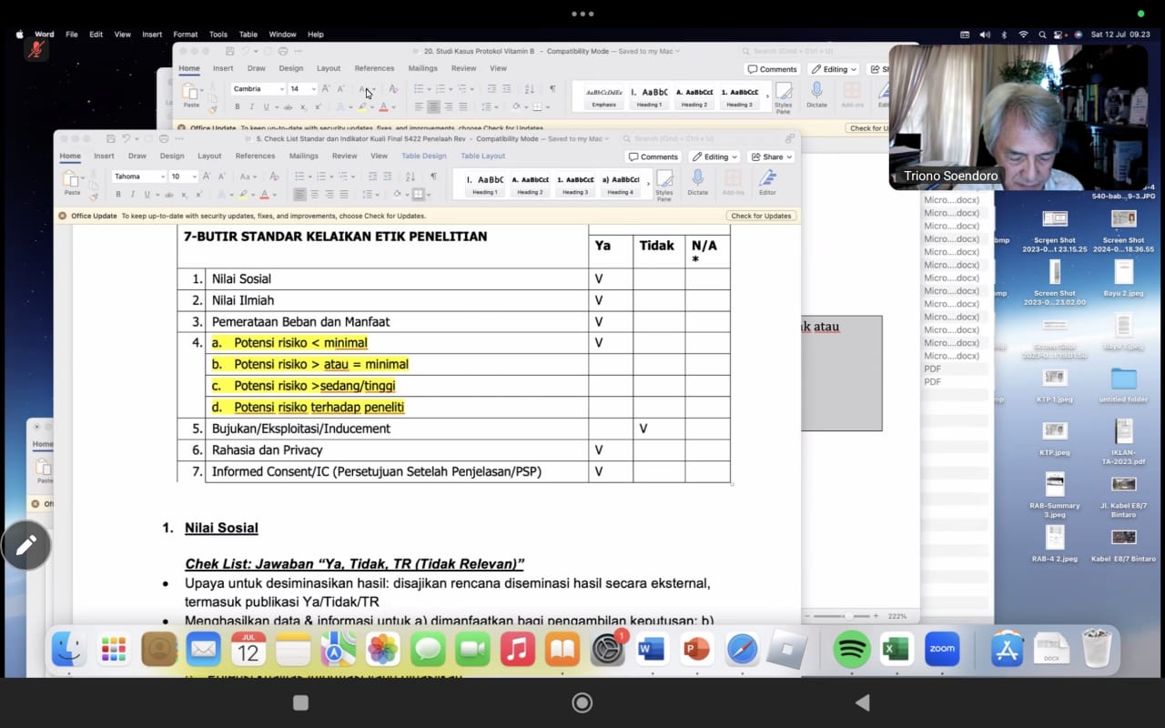Viewport: 1165px width, 728px height.
Task: Open Comments in the front window
Action: (x=653, y=157)
